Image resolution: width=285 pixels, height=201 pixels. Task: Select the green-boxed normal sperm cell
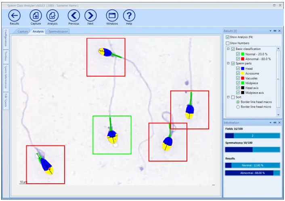click(x=112, y=135)
